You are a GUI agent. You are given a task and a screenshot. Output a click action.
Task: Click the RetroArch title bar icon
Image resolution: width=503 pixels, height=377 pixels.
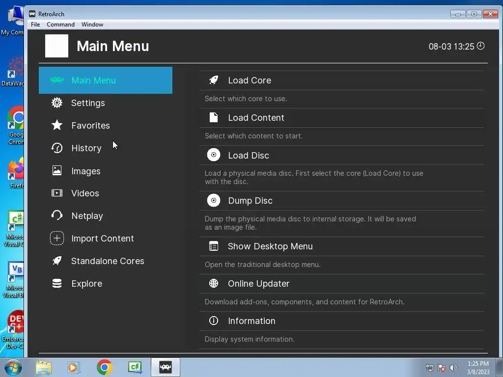32,14
